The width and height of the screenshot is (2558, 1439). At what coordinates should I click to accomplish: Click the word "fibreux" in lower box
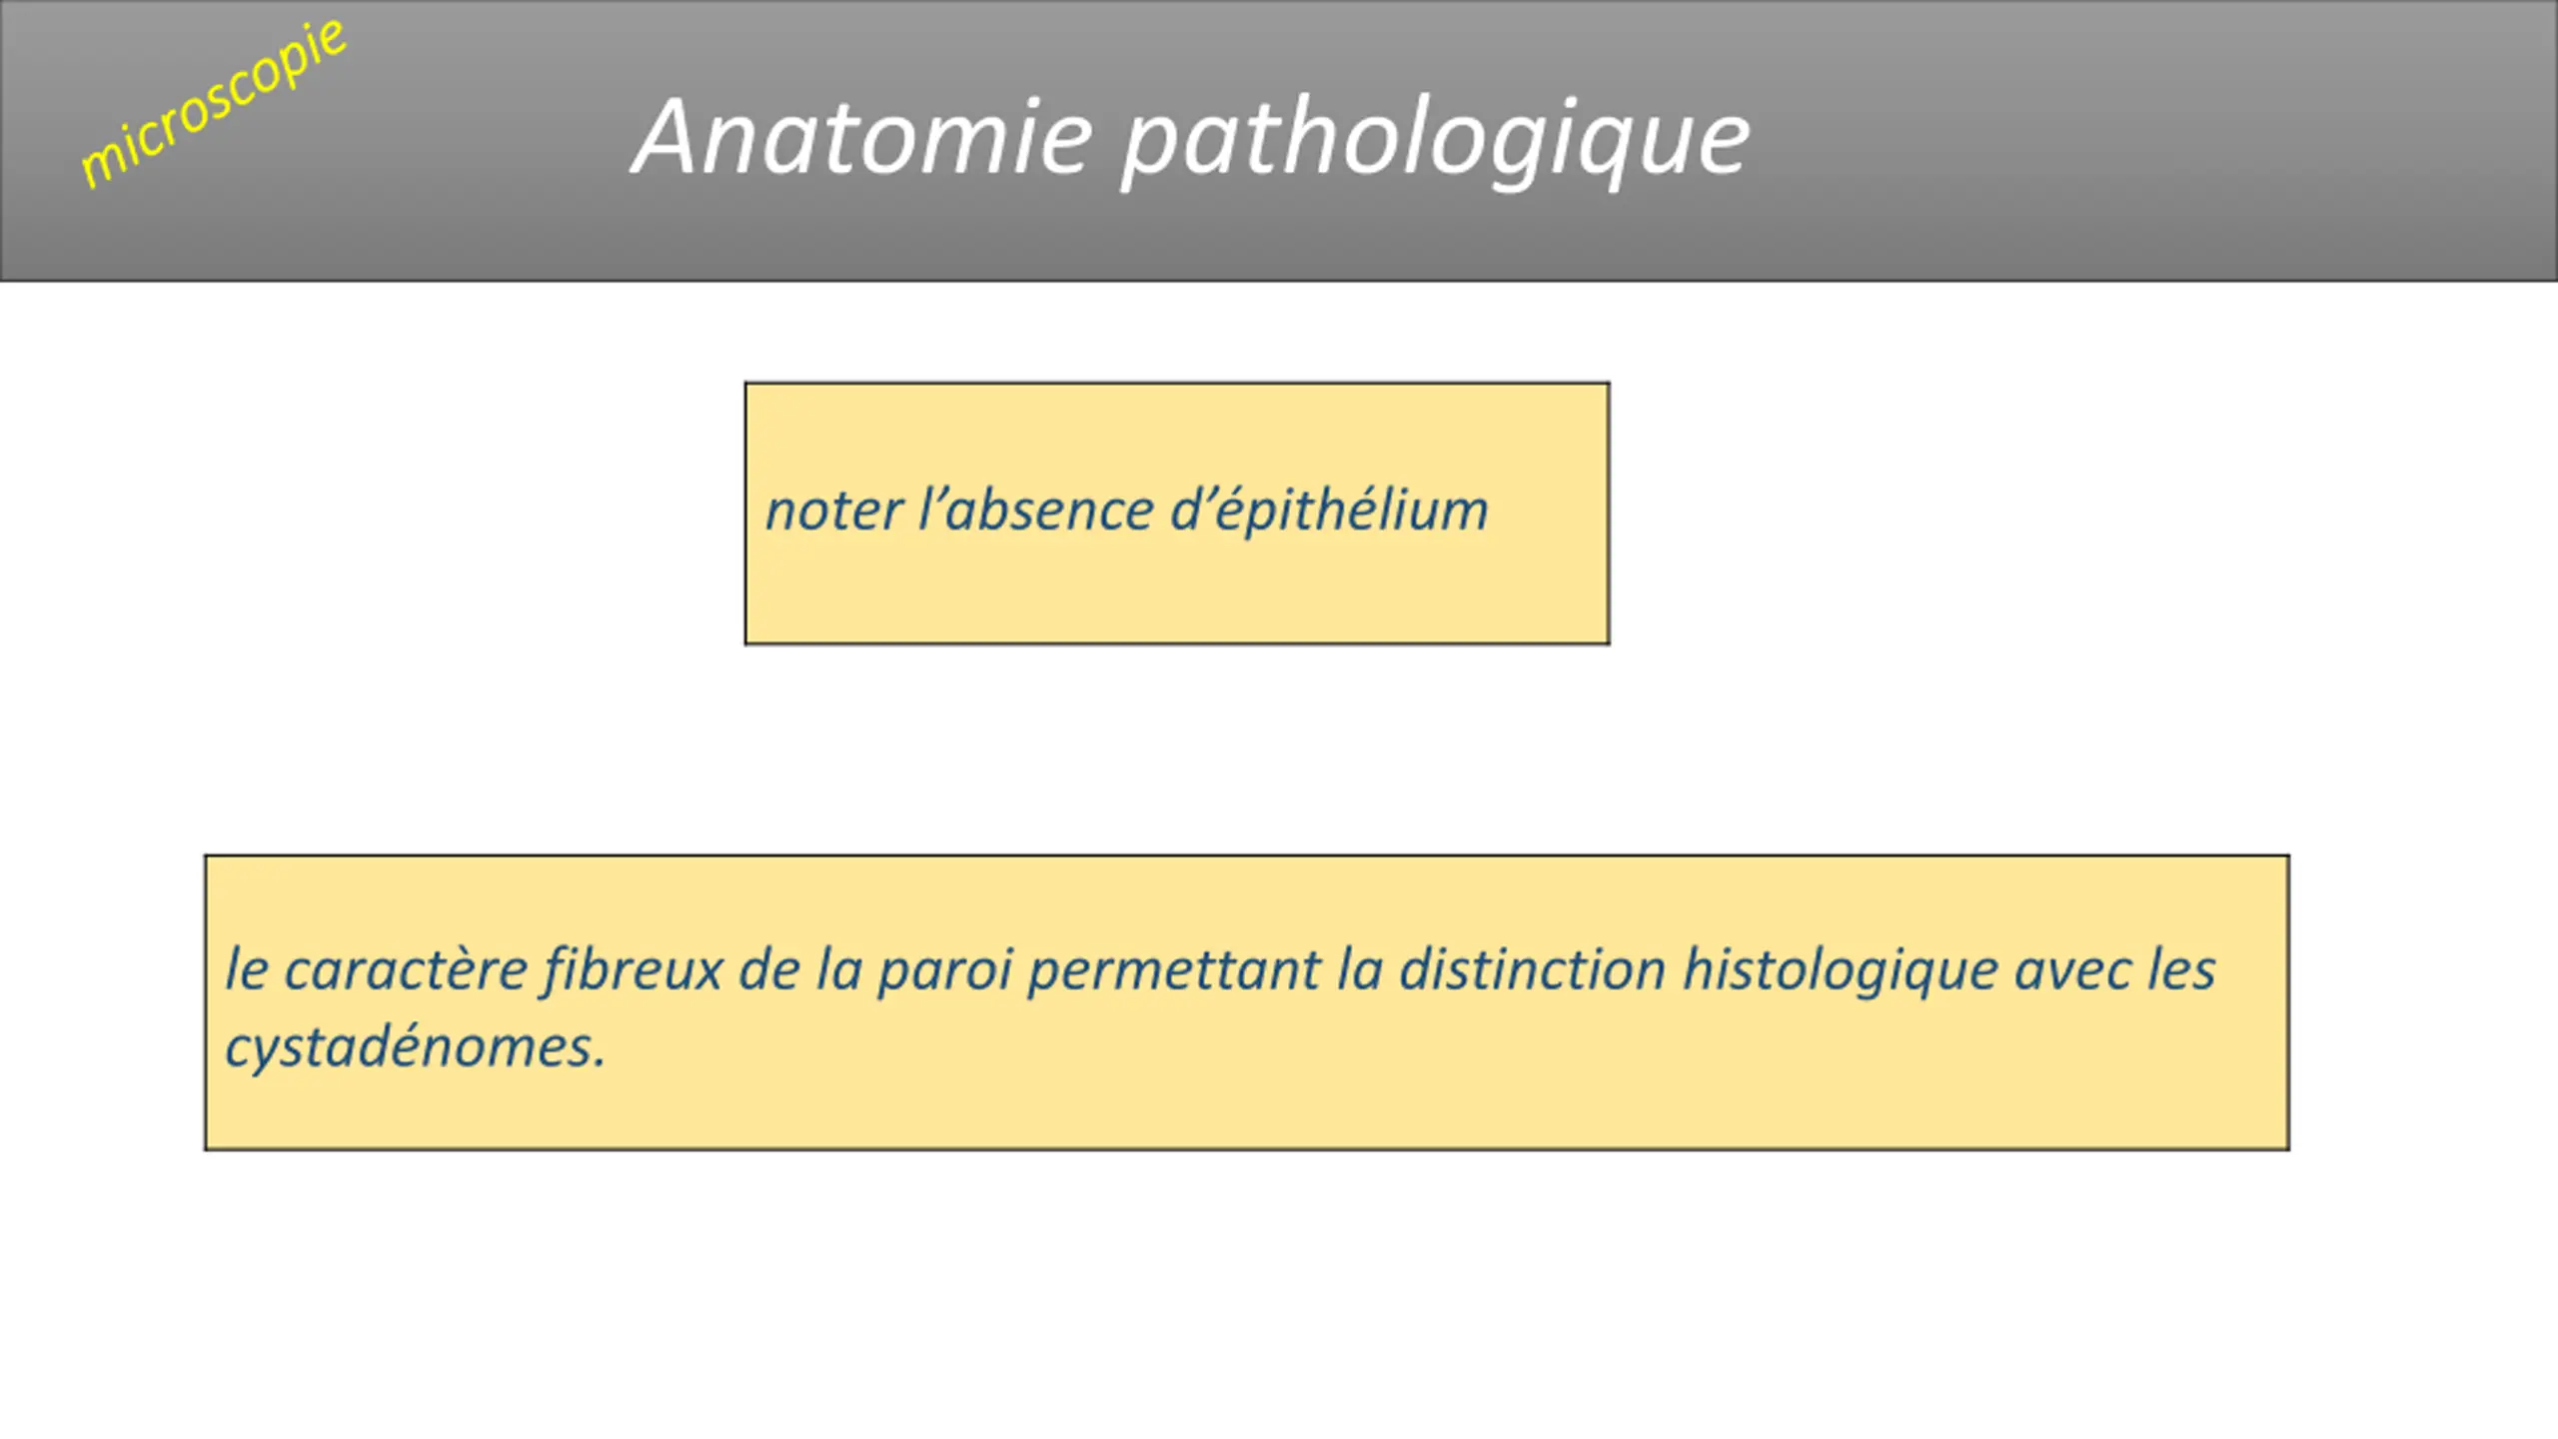[632, 969]
